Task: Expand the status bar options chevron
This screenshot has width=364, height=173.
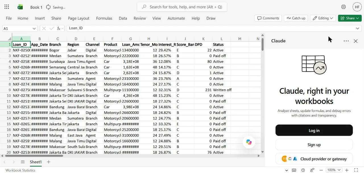Action: pyautogui.click(x=286, y=170)
